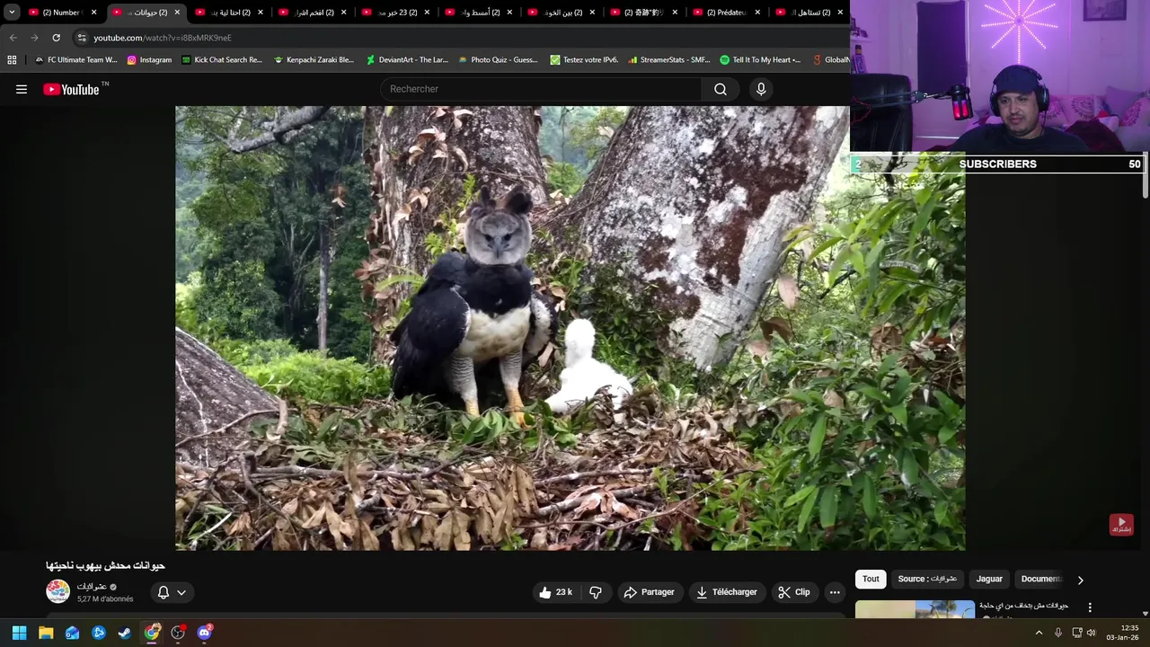
Task: Switch to the Number browser tab
Action: click(x=61, y=13)
